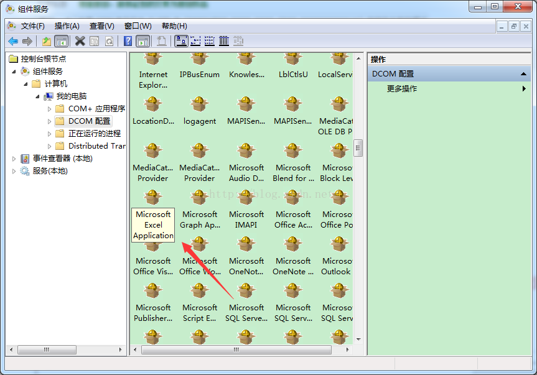Image resolution: width=537 pixels, height=375 pixels.
Task: Click the vertical scrollbar thumb
Action: [358, 148]
